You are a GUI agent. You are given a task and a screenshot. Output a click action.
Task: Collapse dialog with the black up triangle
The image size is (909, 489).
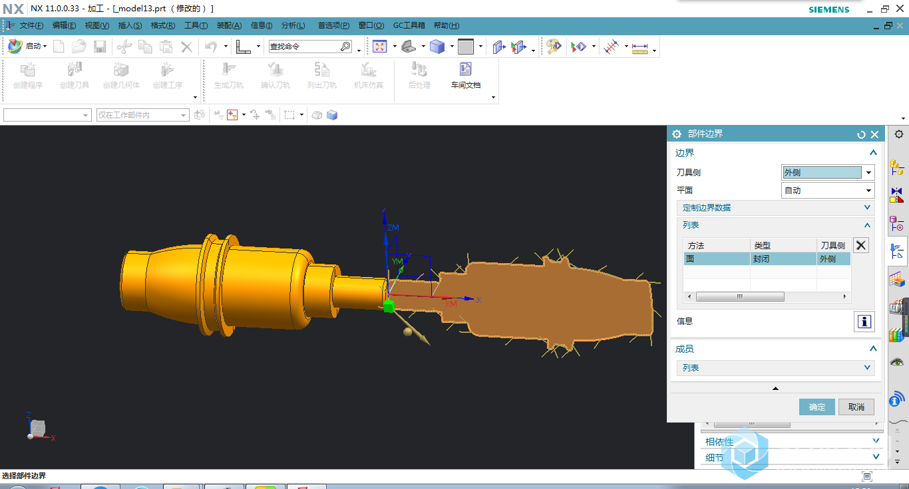click(775, 388)
